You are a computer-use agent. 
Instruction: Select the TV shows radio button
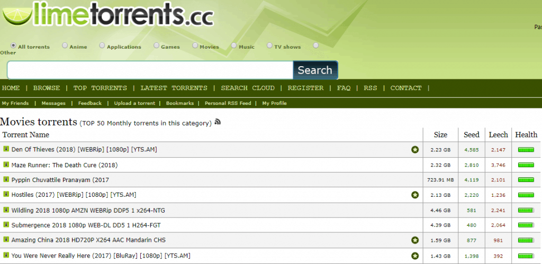(269, 45)
